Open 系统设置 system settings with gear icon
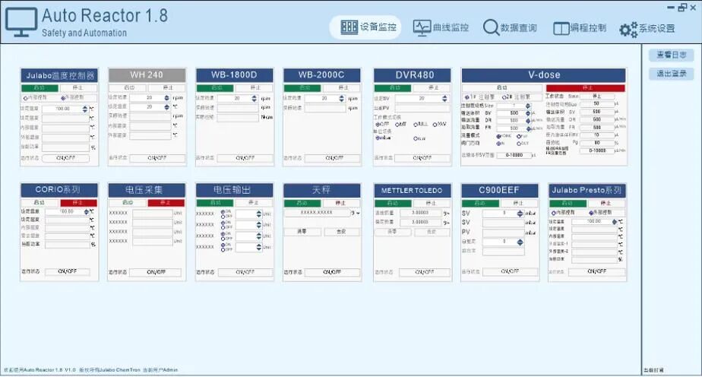This screenshot has height=377, width=702. point(647,29)
